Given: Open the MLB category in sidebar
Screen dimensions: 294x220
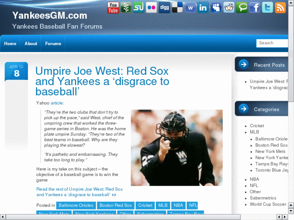Looking at the screenshot, I should click(x=254, y=132).
